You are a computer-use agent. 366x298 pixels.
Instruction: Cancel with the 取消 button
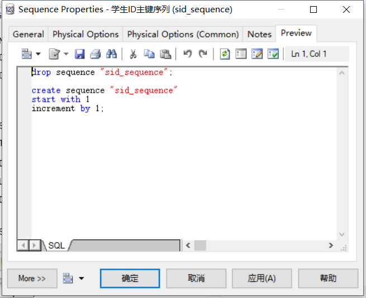pyautogui.click(x=196, y=278)
